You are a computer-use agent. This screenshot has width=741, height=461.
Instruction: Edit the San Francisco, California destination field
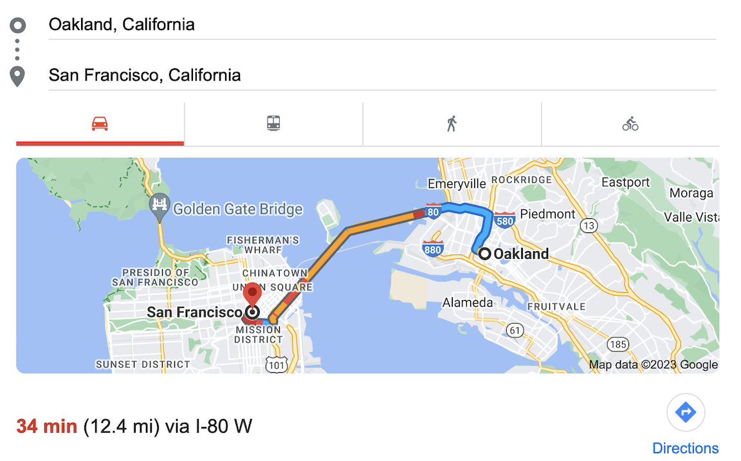pyautogui.click(x=382, y=75)
